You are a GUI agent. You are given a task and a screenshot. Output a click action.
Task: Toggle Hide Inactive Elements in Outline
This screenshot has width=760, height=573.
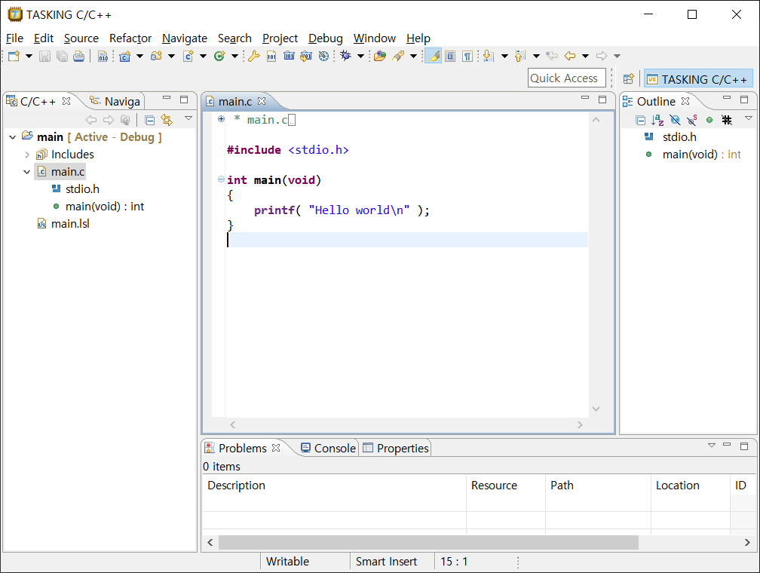click(727, 120)
